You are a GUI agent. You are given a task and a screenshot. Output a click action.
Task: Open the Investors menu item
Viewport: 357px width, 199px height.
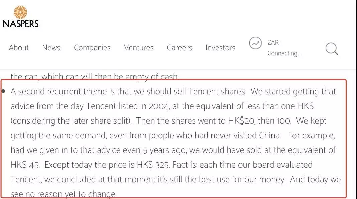[220, 48]
